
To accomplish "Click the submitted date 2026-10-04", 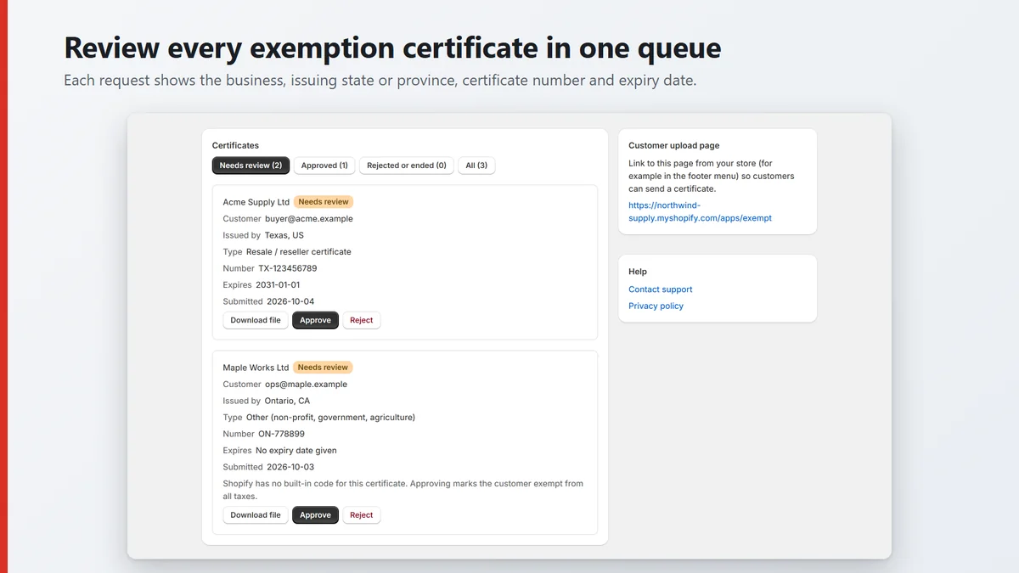I will click(x=290, y=301).
